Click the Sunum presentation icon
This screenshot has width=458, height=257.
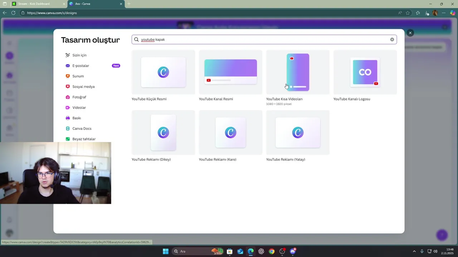click(68, 76)
